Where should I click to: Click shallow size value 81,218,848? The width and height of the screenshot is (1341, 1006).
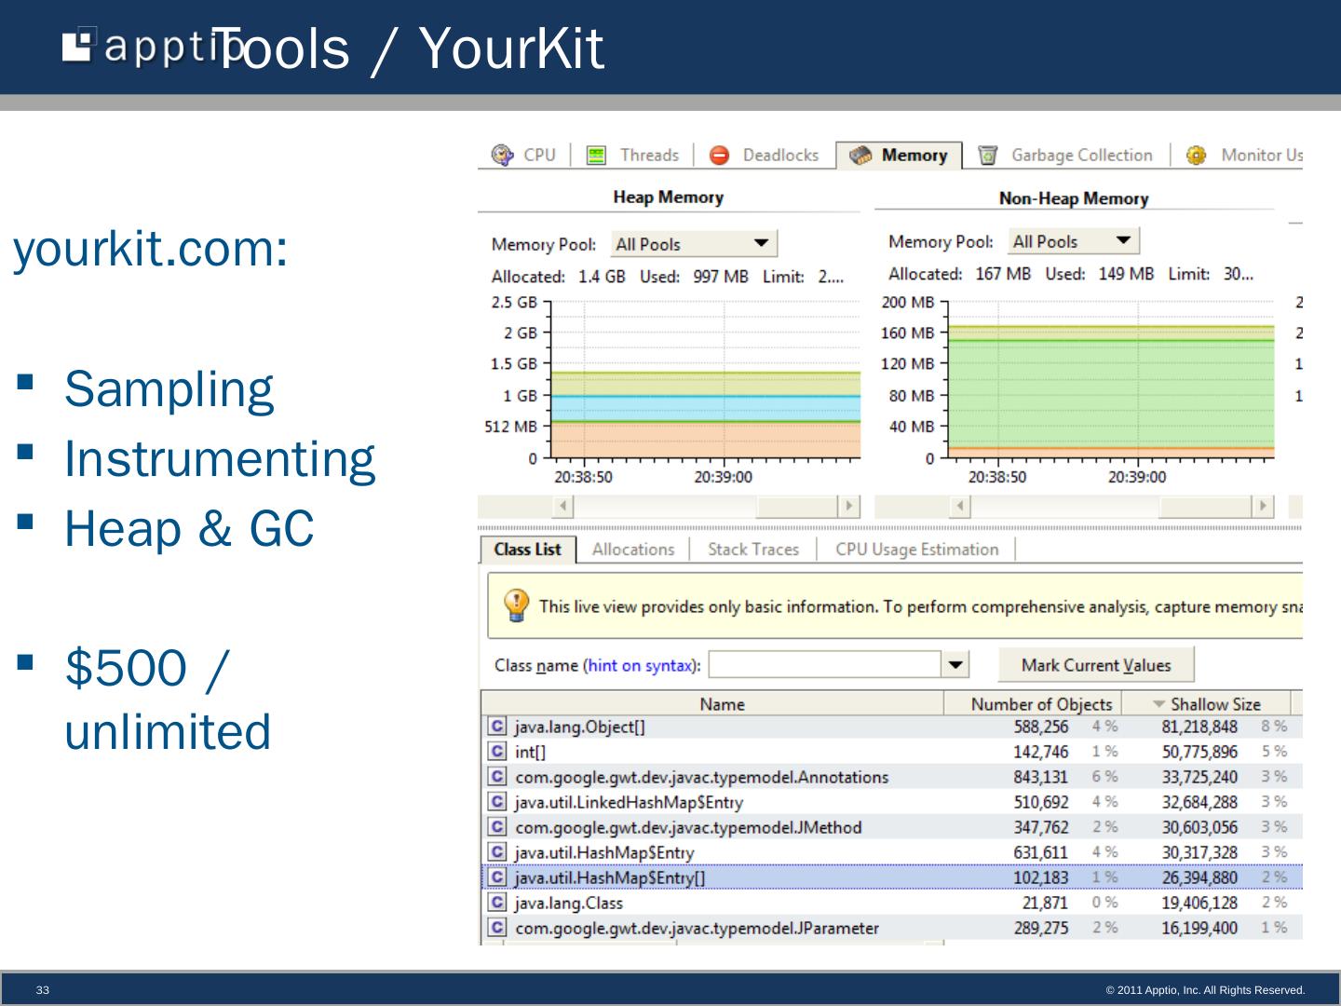coord(1199,727)
